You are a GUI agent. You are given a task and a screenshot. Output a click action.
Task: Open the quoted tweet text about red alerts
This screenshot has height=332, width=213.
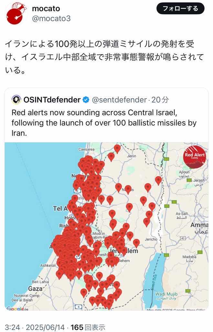(104, 123)
